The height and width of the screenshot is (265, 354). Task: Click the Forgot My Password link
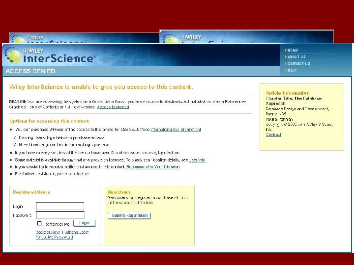(54, 237)
